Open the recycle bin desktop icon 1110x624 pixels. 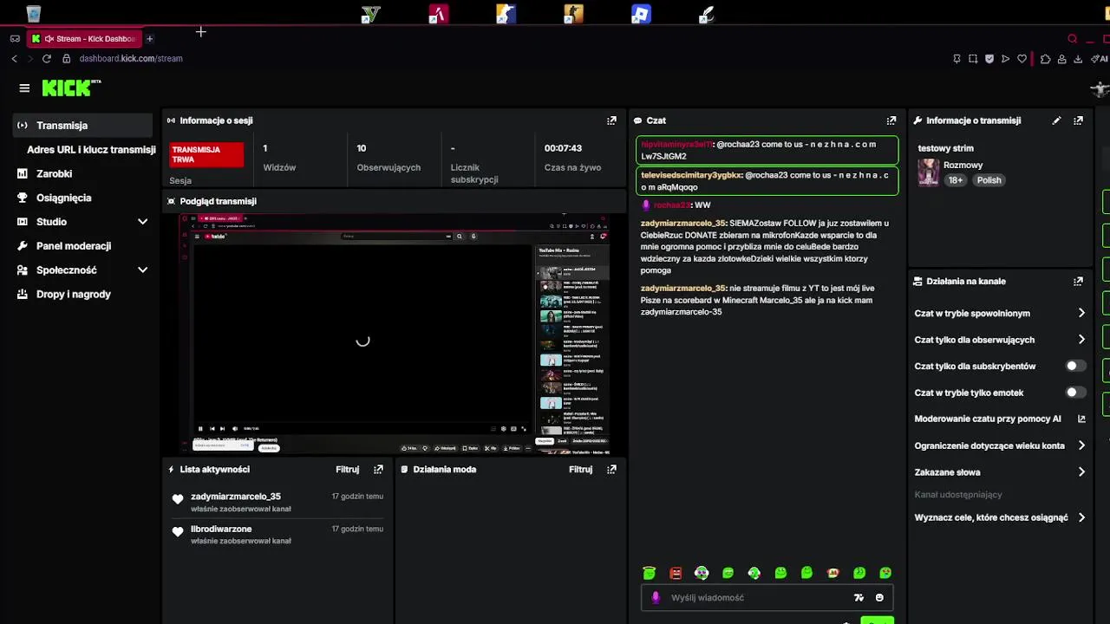[33, 13]
